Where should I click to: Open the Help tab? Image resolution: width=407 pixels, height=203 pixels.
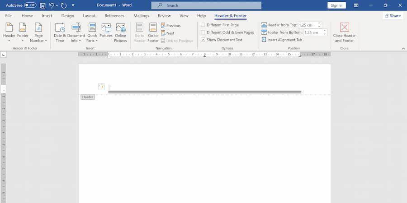201,16
